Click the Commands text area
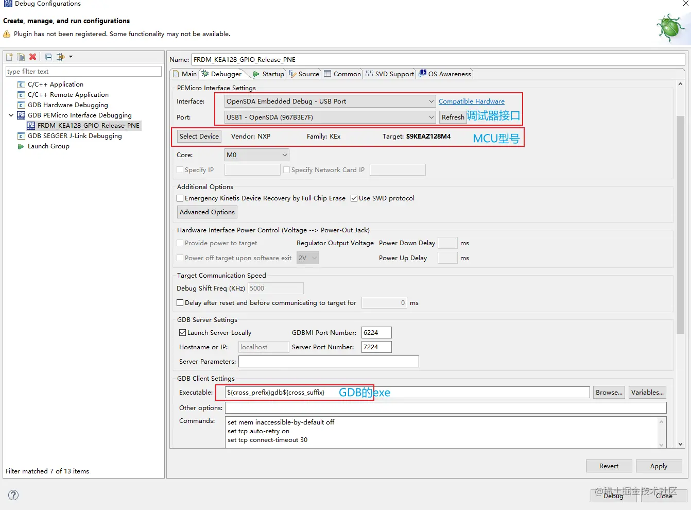The width and height of the screenshot is (691, 510). 442,432
